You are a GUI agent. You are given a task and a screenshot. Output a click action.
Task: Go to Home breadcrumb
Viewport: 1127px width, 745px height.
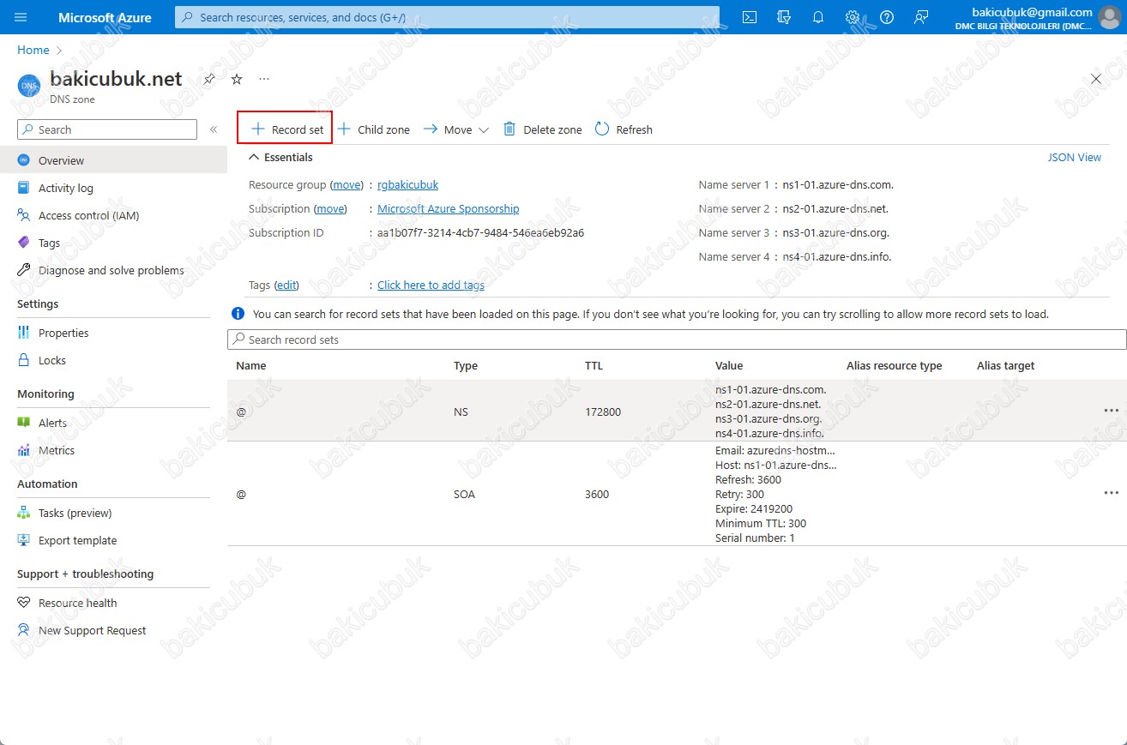pos(33,50)
